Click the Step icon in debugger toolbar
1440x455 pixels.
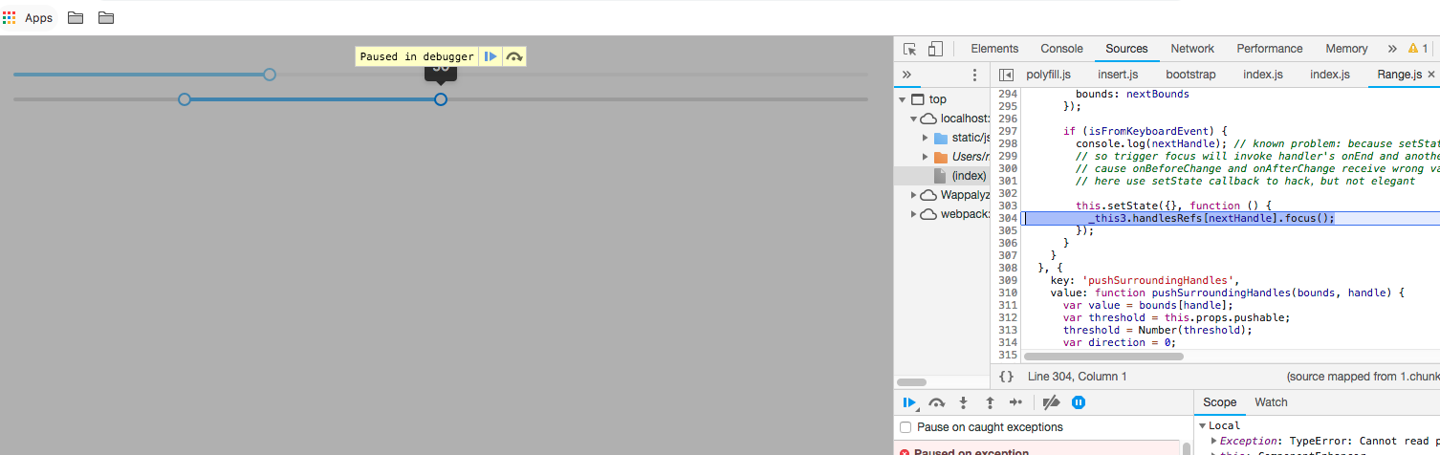[x=1016, y=402]
